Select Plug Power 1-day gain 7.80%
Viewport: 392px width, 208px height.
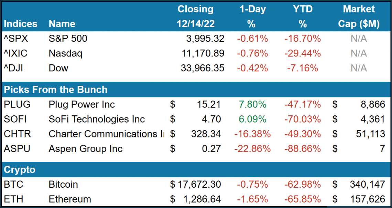coord(252,104)
